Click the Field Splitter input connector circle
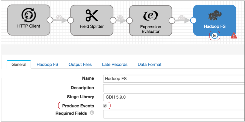 click(x=71, y=20)
